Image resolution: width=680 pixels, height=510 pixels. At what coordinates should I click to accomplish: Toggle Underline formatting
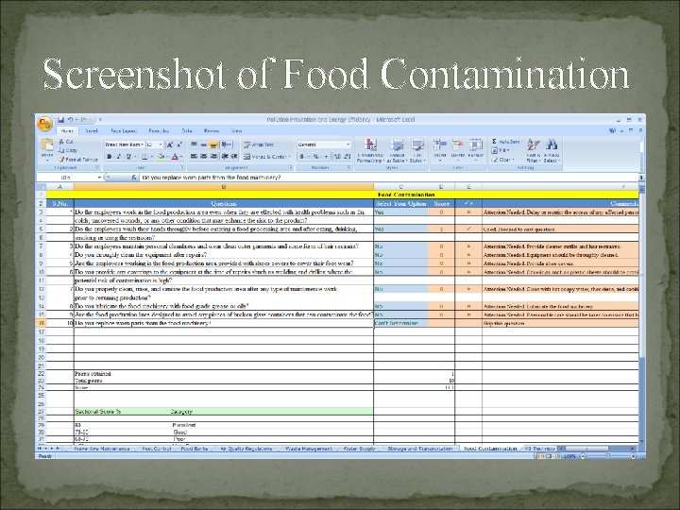(x=128, y=156)
